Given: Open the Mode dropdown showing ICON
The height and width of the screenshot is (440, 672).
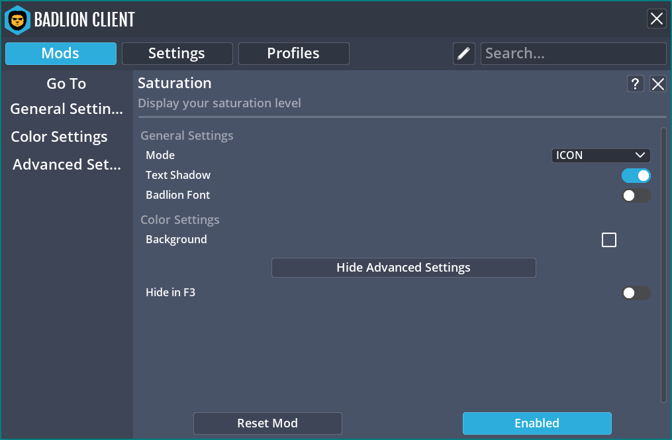Looking at the screenshot, I should 600,155.
